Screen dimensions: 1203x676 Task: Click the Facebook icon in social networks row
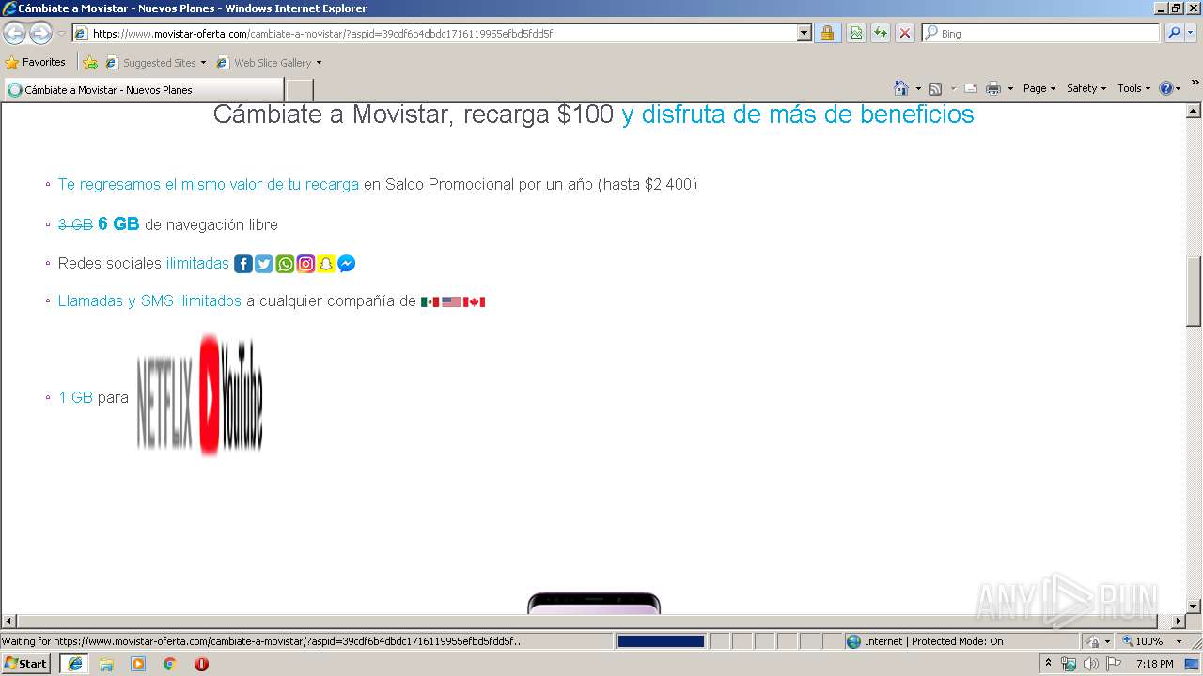click(x=242, y=264)
